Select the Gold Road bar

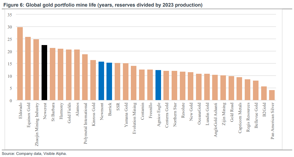pyautogui.click(x=231, y=89)
